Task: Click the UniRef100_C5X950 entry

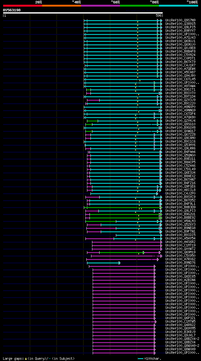Action: pos(180,256)
